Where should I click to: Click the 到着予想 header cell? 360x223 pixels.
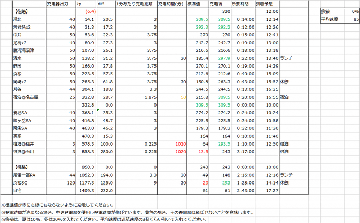pyautogui.click(x=267, y=4)
